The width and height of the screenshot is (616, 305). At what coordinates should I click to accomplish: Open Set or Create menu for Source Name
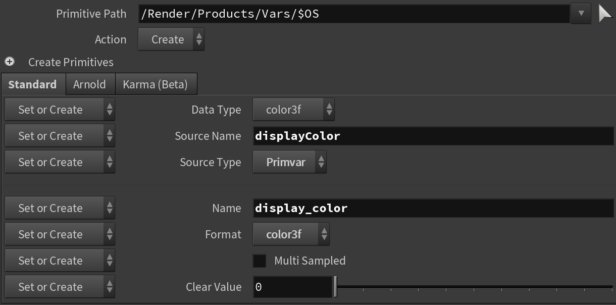tap(60, 136)
